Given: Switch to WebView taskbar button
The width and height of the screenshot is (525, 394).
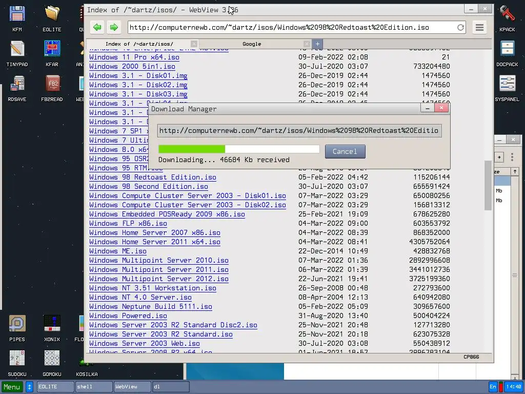Looking at the screenshot, I should click(x=132, y=387).
